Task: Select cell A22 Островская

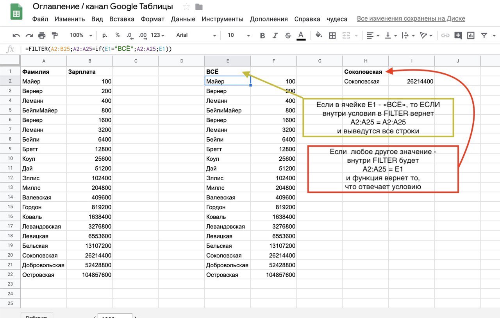Action: (44, 275)
